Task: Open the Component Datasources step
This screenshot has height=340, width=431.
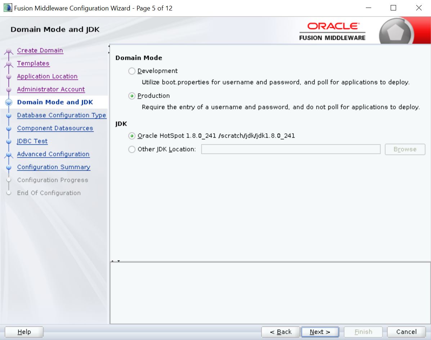Action: click(x=55, y=128)
